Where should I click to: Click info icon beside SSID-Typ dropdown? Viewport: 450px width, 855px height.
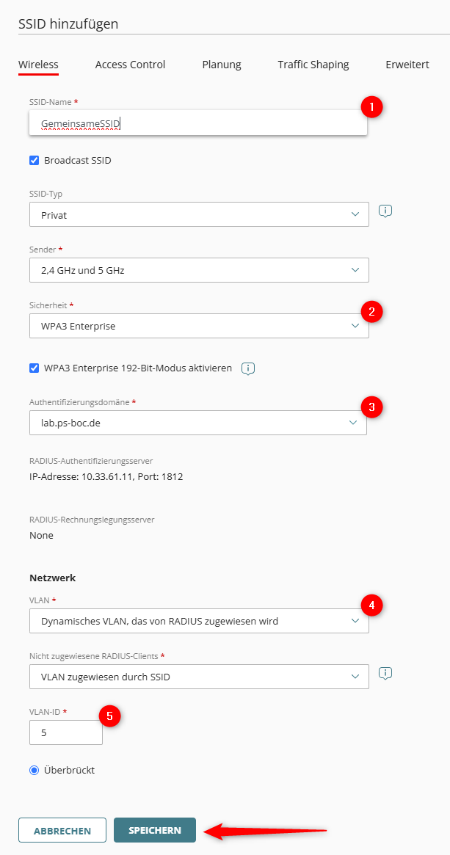pyautogui.click(x=385, y=211)
